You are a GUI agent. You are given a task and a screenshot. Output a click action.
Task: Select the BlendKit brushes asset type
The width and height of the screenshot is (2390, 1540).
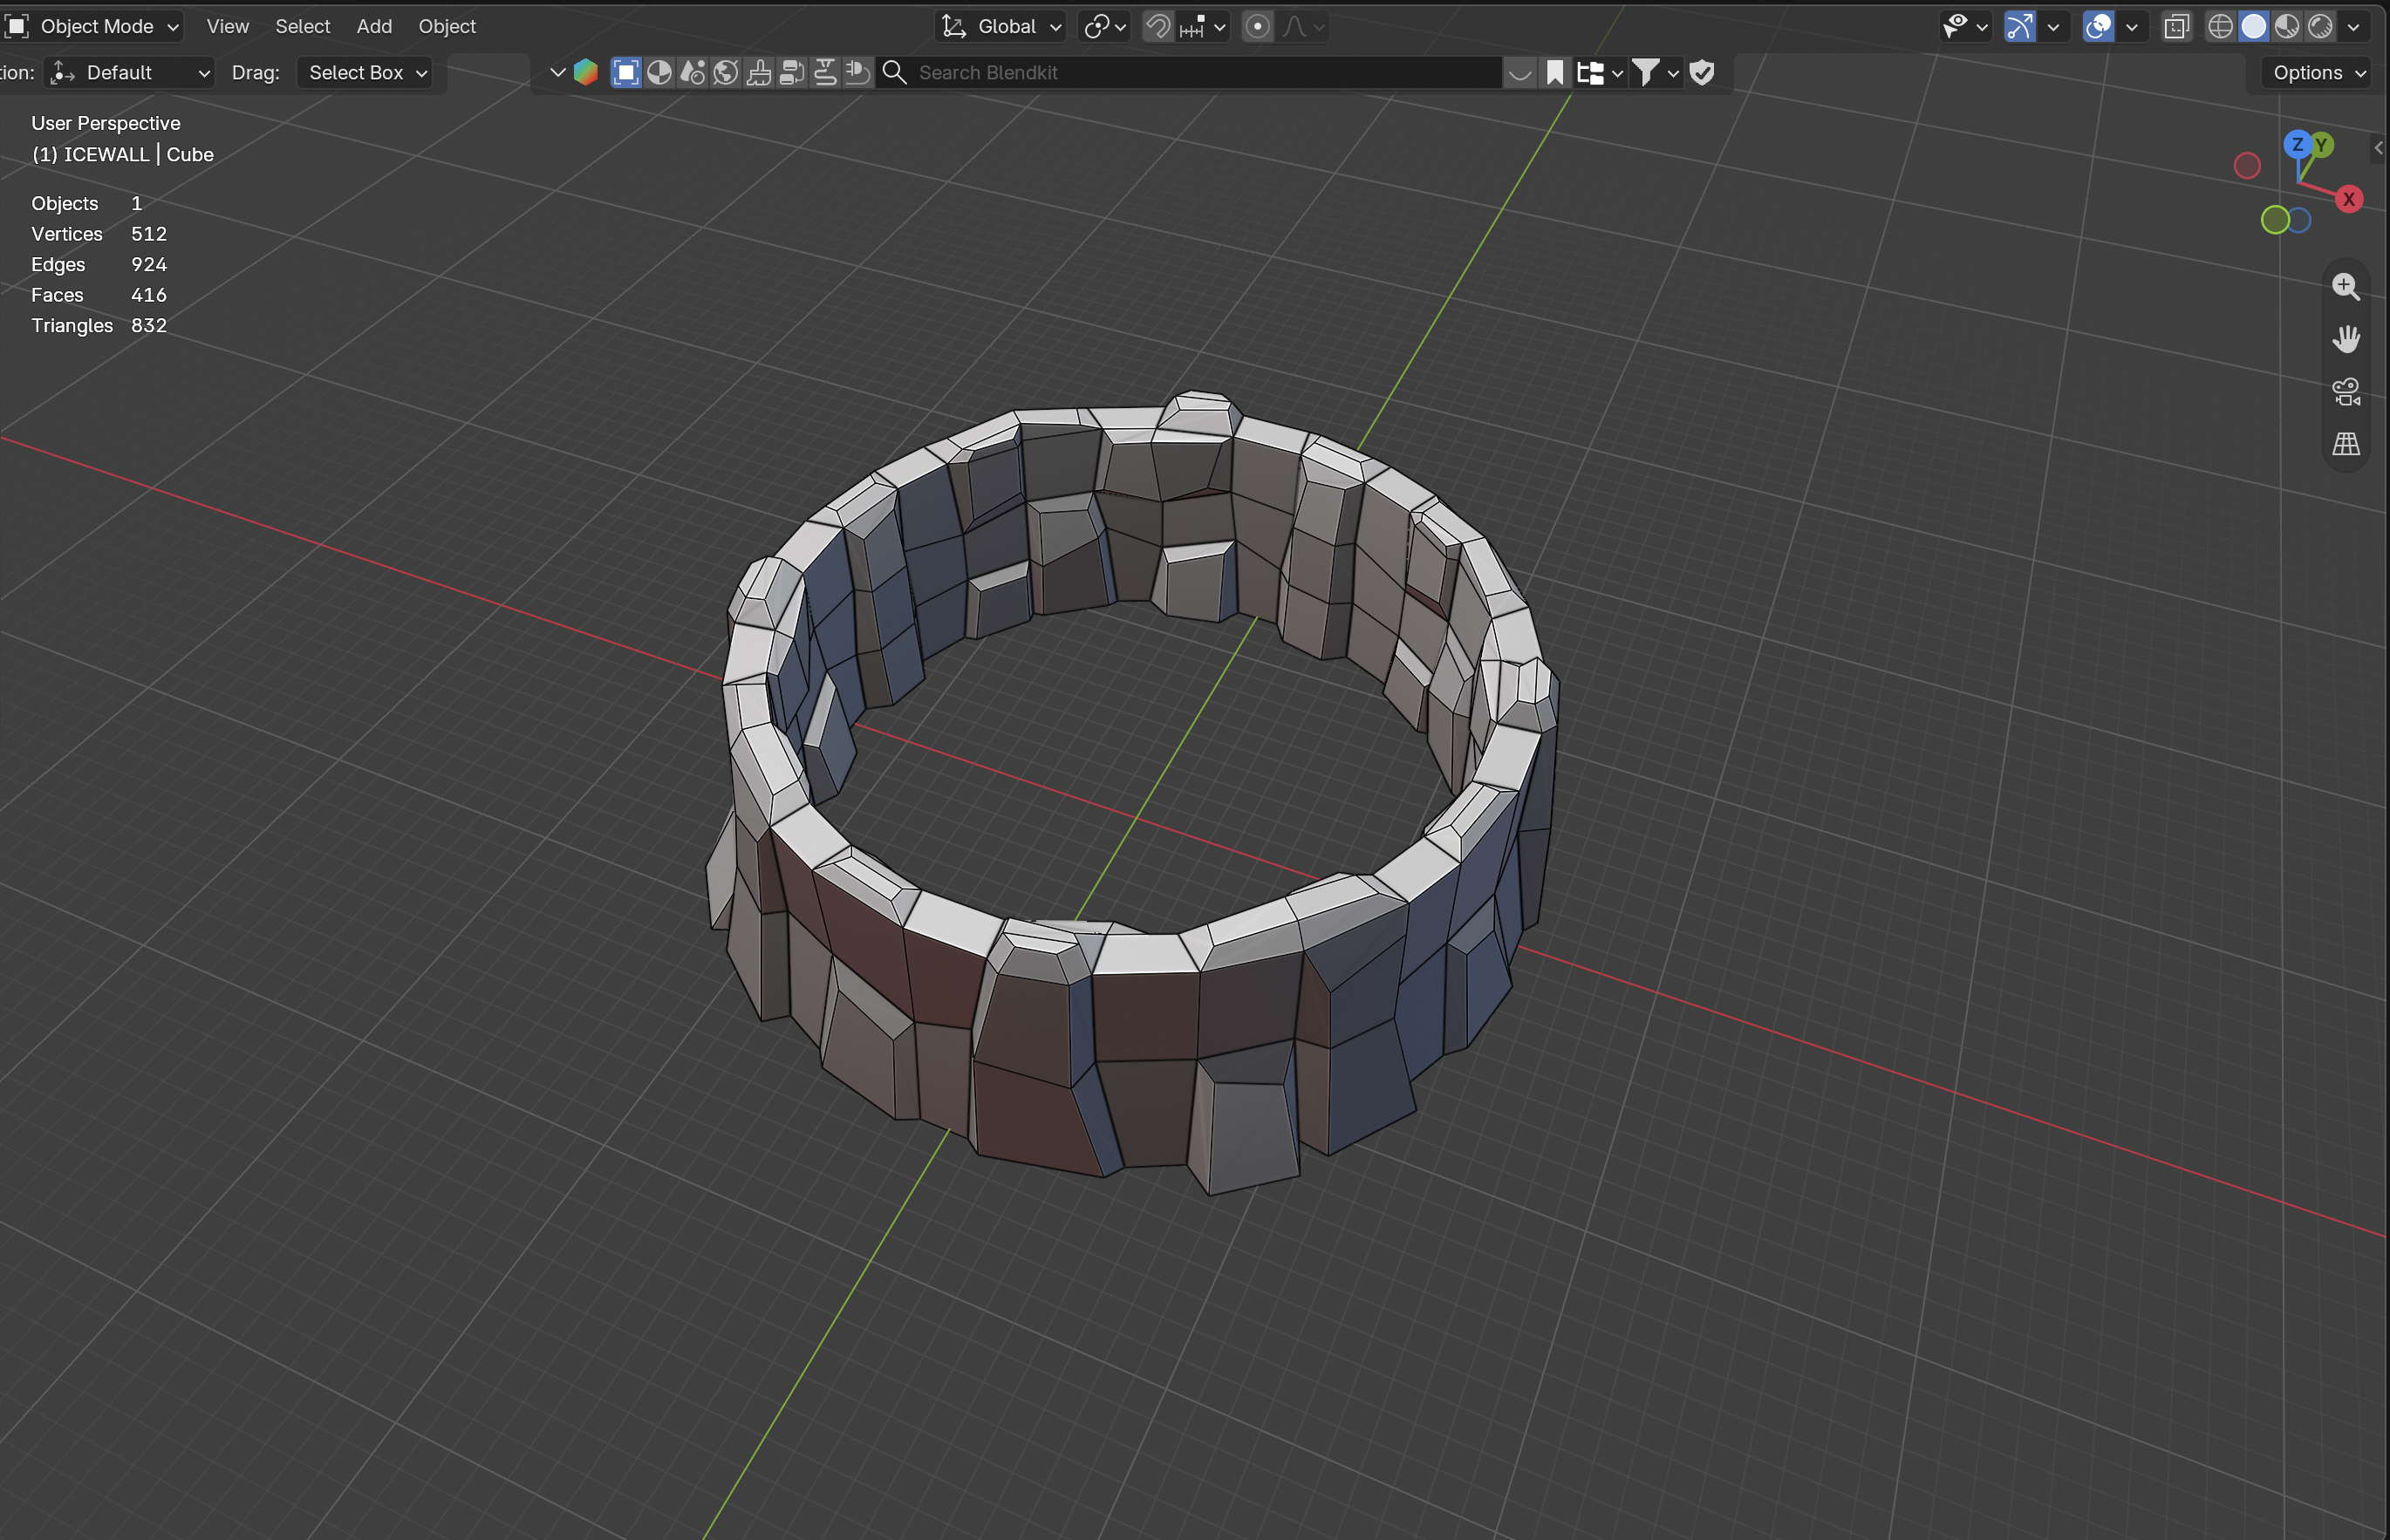coord(759,72)
